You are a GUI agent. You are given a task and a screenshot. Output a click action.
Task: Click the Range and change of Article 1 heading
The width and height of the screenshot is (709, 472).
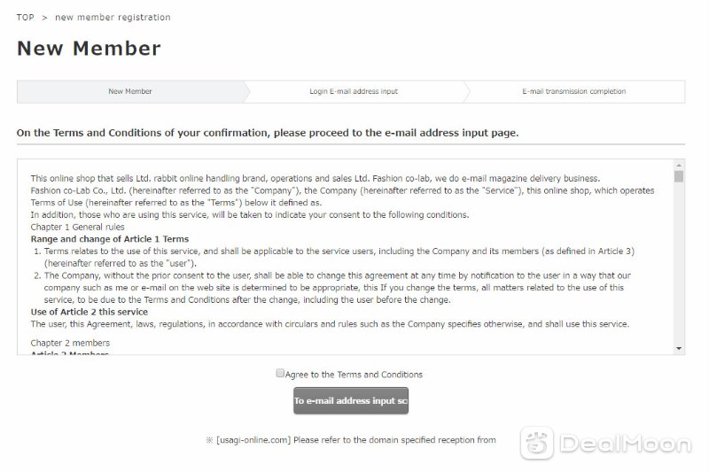(110, 239)
